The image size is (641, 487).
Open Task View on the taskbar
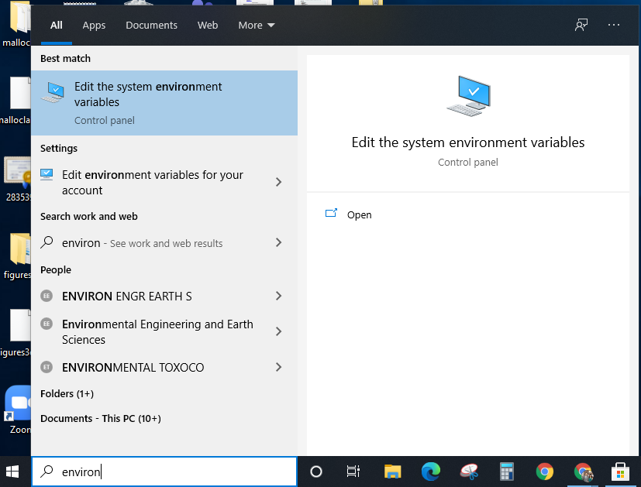coord(353,471)
